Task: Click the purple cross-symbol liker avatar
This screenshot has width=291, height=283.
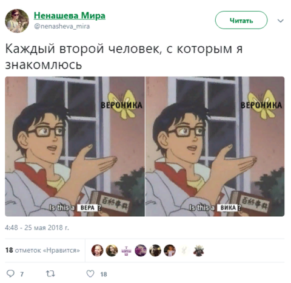Action: [x=126, y=250]
